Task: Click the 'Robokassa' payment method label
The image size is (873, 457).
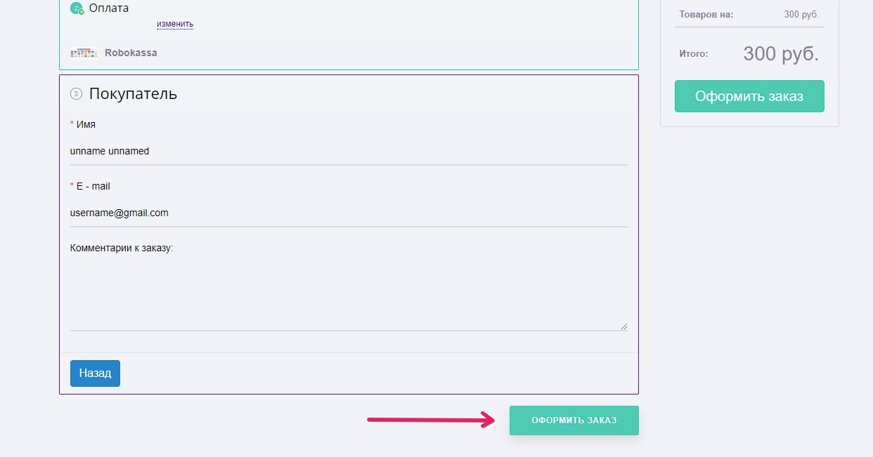Action: pos(131,53)
